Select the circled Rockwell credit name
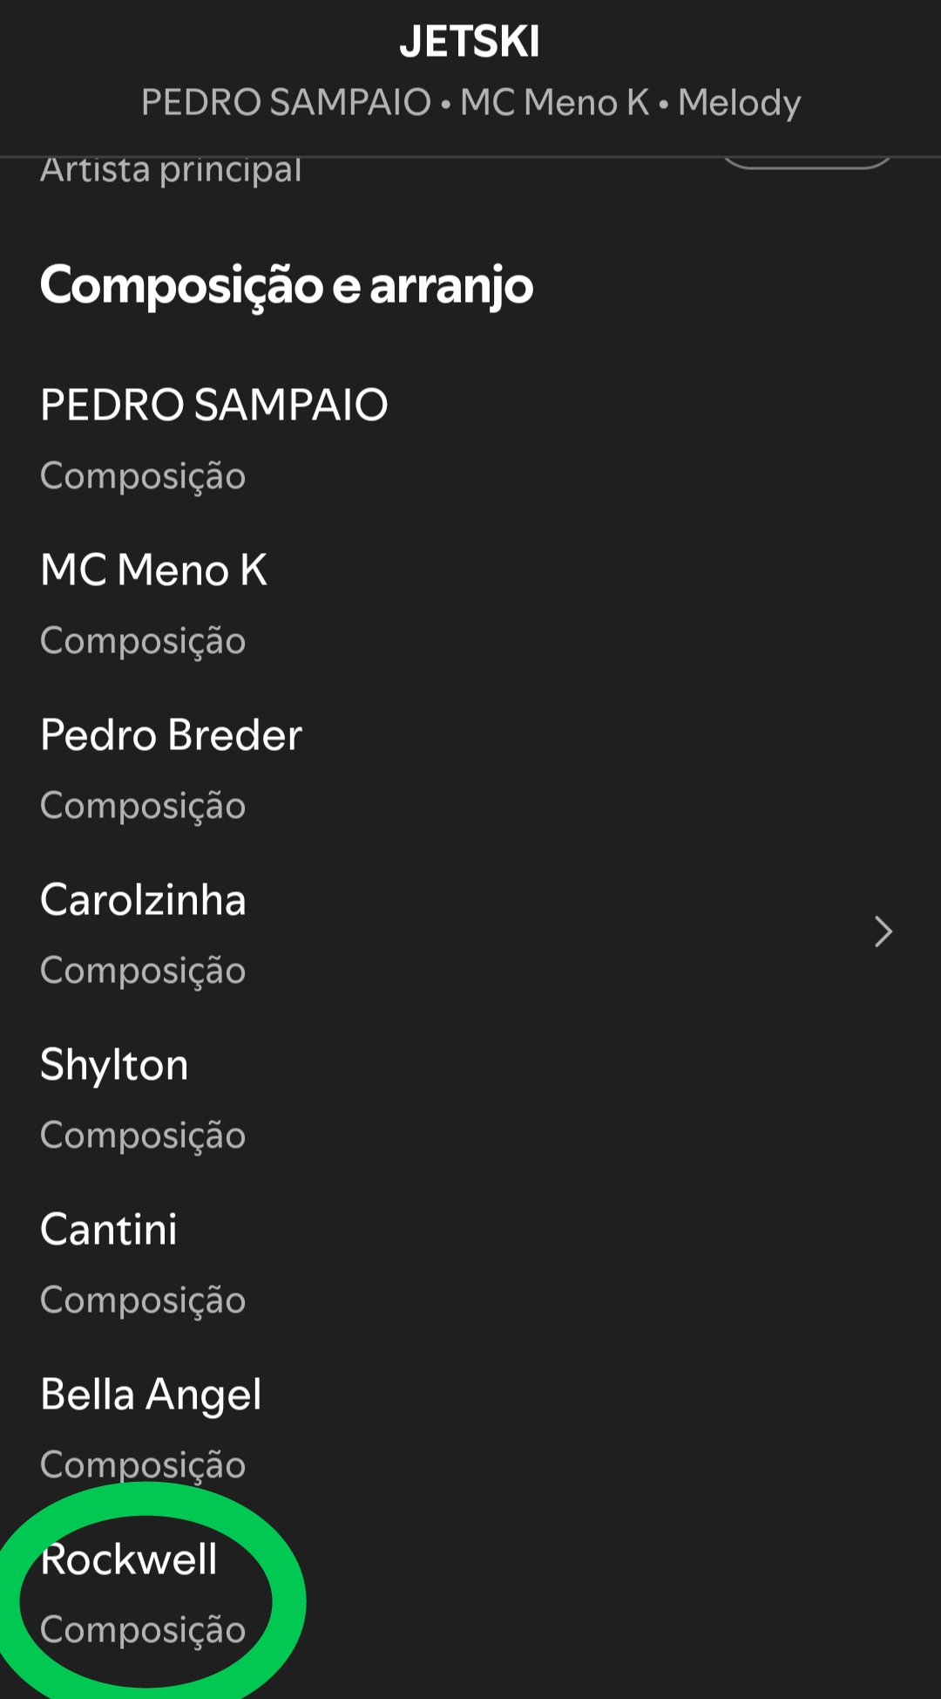The height and width of the screenshot is (1699, 941). [x=129, y=1559]
